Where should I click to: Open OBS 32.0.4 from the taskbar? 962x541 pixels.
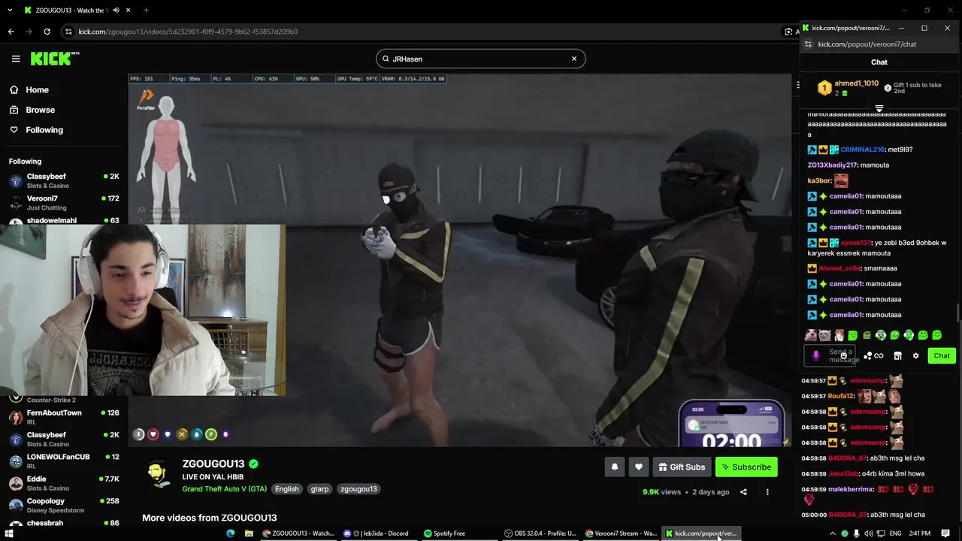(540, 533)
